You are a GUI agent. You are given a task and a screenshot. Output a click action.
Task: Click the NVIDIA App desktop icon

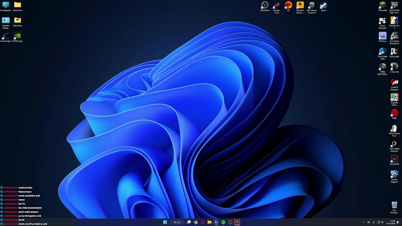pos(18,37)
